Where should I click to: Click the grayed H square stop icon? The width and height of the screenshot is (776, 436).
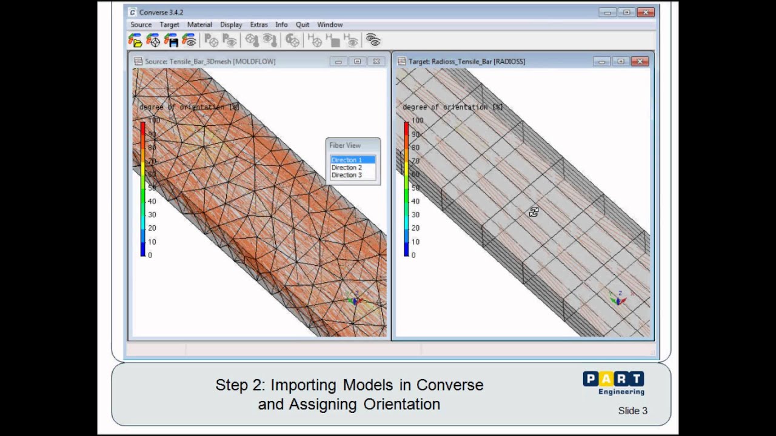pyautogui.click(x=333, y=41)
